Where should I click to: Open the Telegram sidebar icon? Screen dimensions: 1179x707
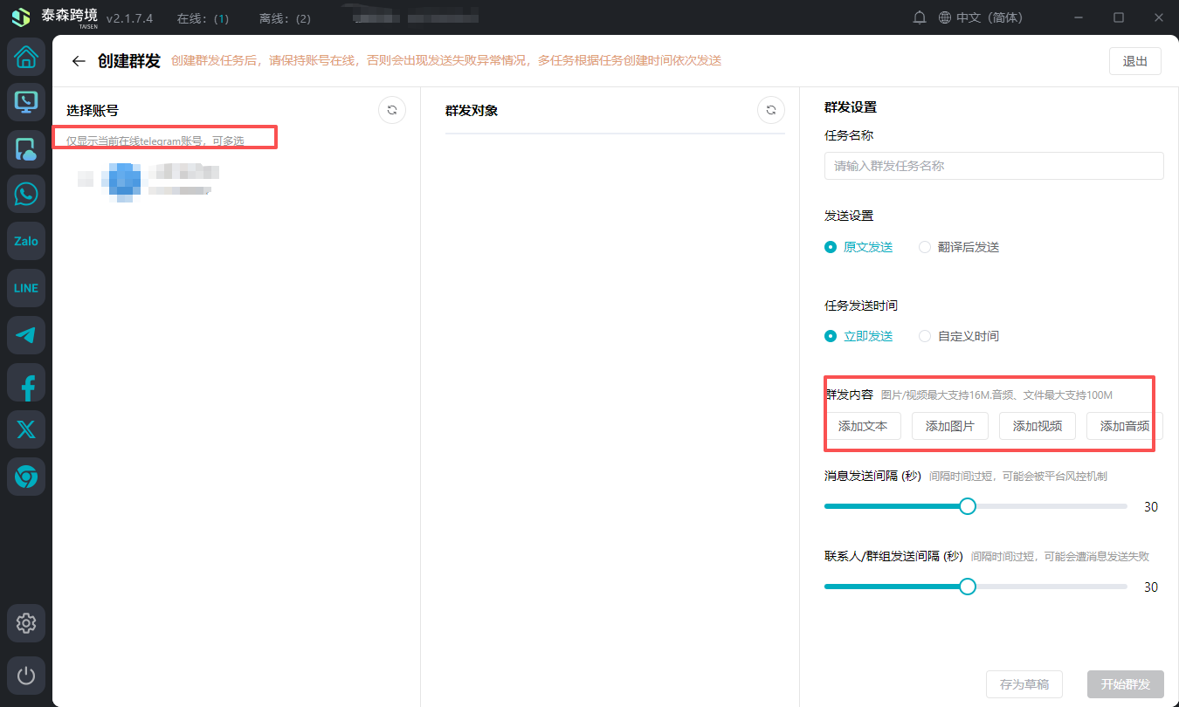pos(26,335)
